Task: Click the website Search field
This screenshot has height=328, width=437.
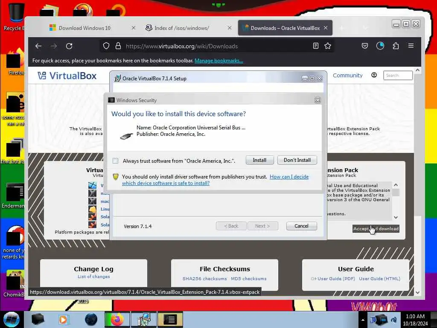Action: click(398, 75)
